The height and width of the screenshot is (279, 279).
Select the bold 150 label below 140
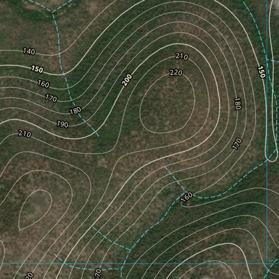37,69
